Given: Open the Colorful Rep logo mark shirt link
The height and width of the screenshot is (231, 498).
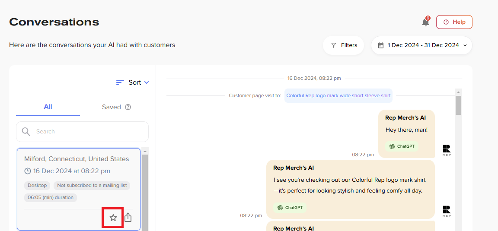Looking at the screenshot, I should point(338,95).
